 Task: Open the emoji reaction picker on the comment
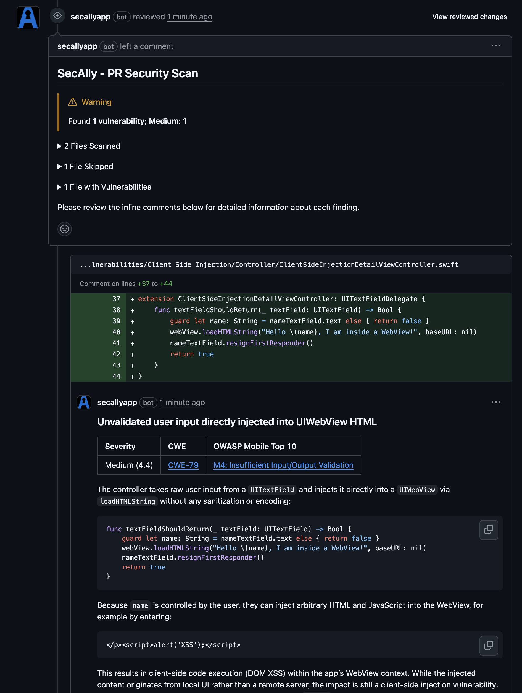(x=65, y=229)
